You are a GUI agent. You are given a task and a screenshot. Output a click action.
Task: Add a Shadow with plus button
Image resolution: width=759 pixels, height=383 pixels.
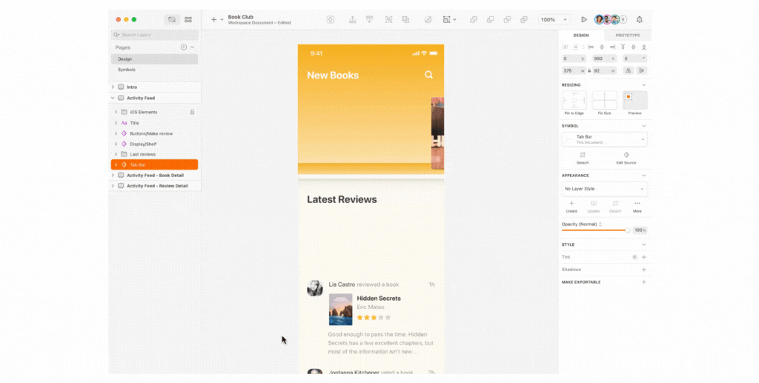pos(644,270)
